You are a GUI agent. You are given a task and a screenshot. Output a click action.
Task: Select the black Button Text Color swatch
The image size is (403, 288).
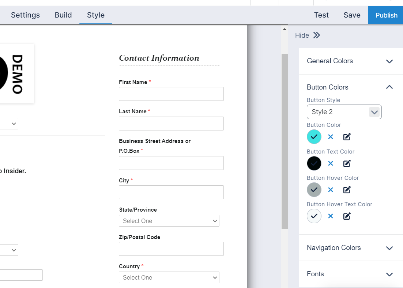click(x=314, y=163)
